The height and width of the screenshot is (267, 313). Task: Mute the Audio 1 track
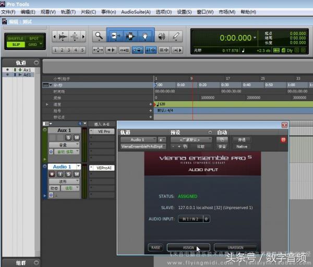tap(77, 174)
